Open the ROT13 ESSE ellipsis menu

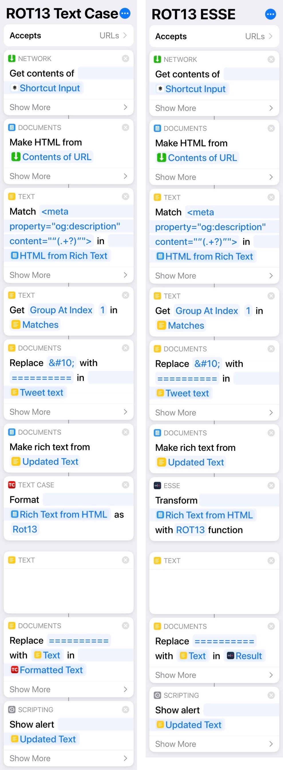pyautogui.click(x=270, y=14)
